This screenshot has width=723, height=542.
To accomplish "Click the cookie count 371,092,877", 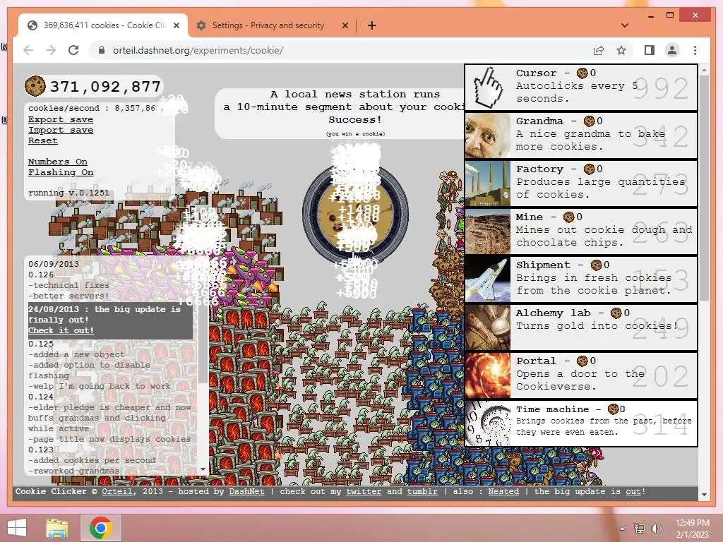I will (106, 86).
